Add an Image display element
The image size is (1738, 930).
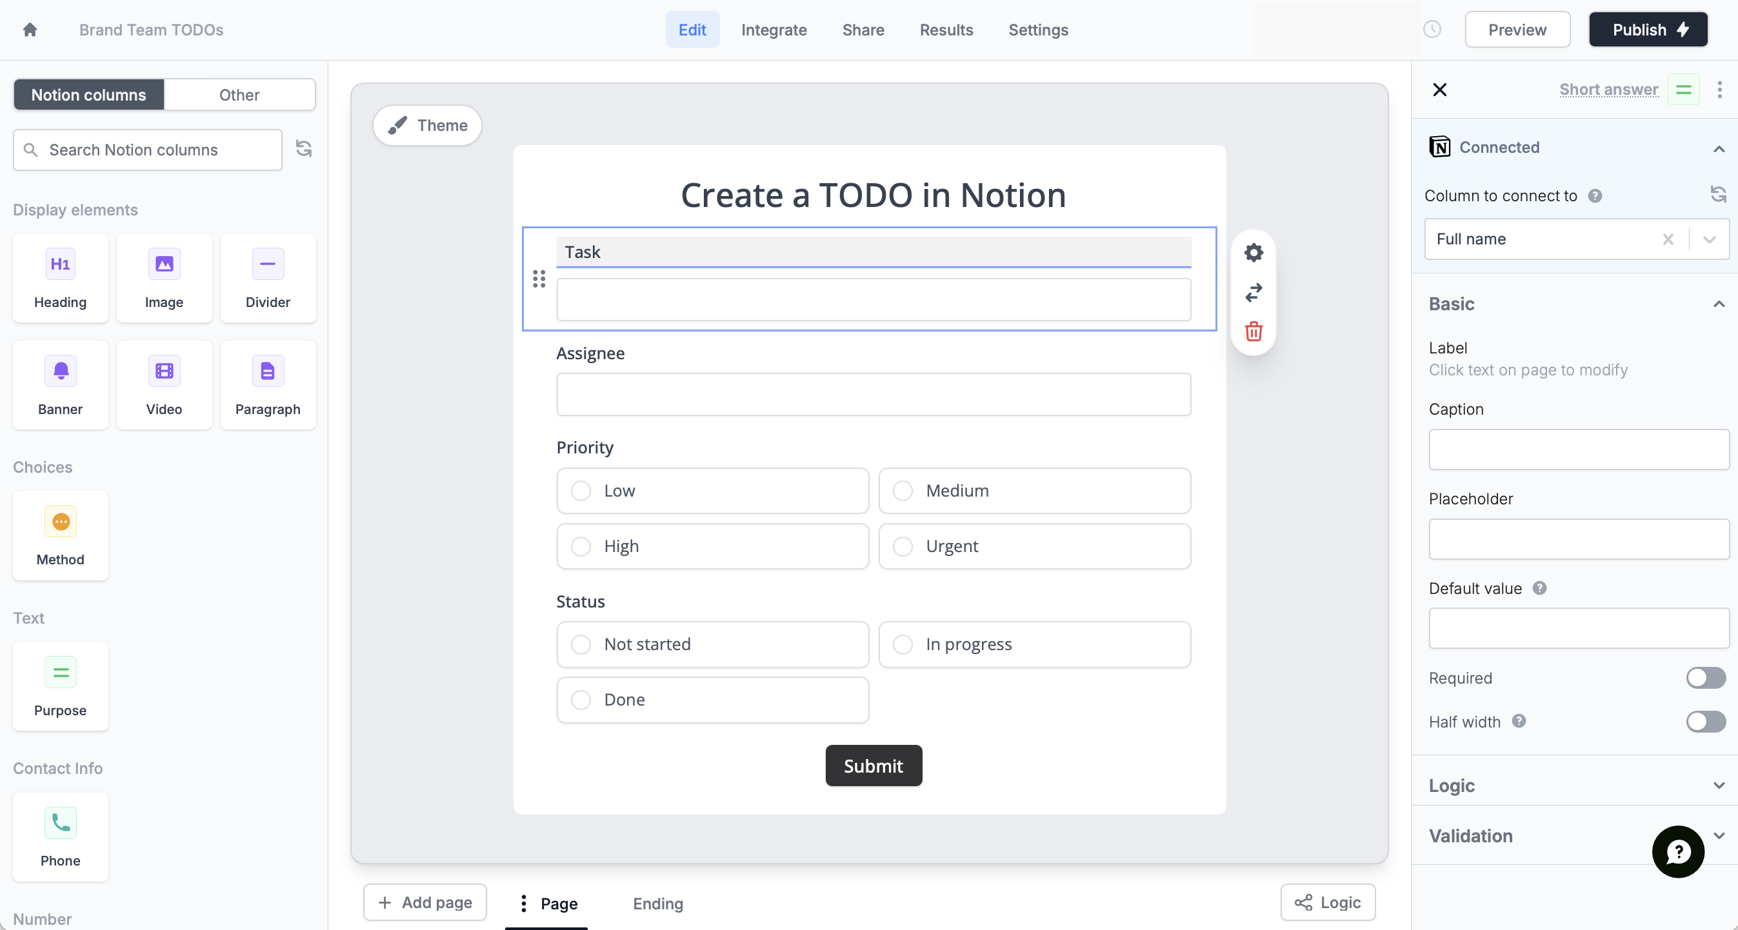164,278
